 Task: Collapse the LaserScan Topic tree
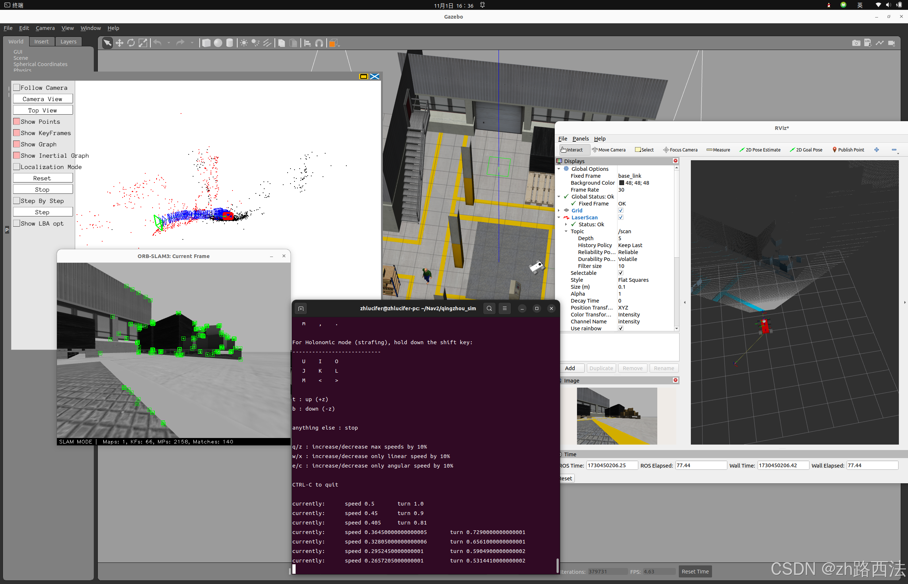tap(566, 231)
